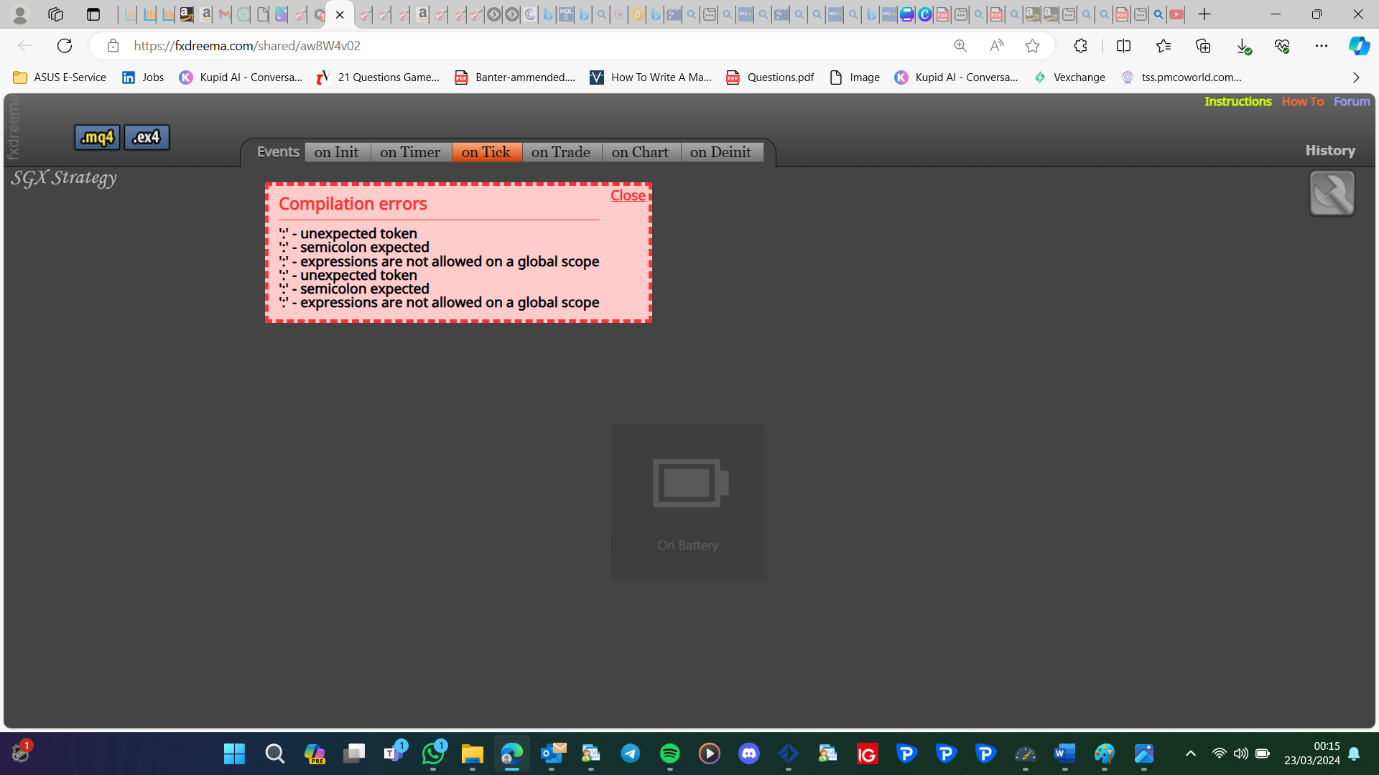Open the on Trade event tab
The width and height of the screenshot is (1379, 775).
(x=561, y=152)
